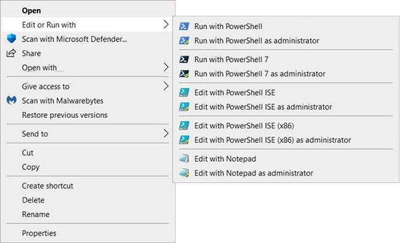Select Create shortcut

(88, 185)
